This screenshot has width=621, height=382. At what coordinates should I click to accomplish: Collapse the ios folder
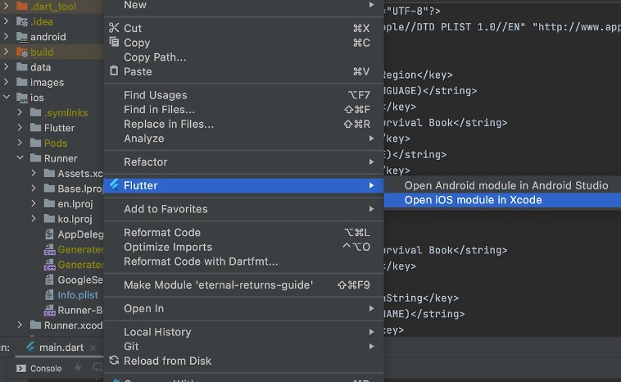coord(7,98)
